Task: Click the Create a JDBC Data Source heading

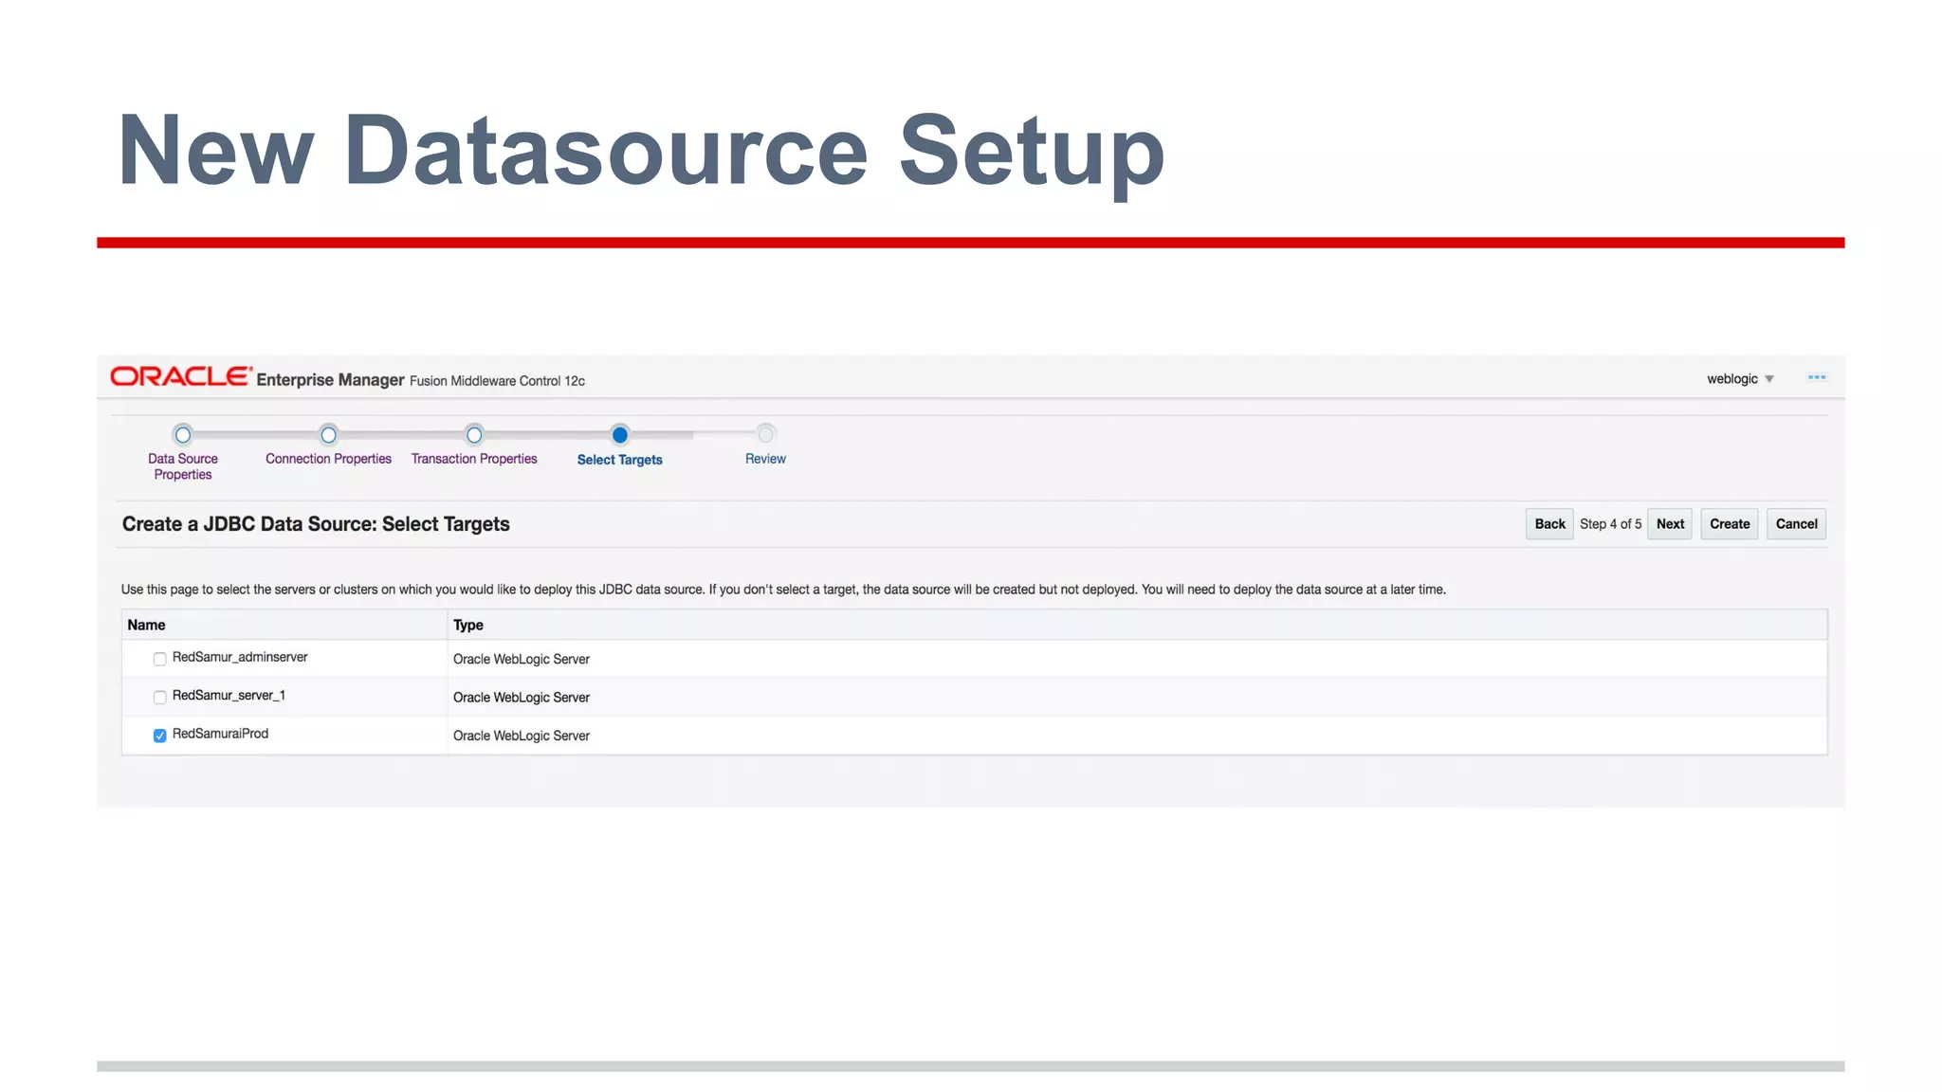Action: pyautogui.click(x=316, y=524)
